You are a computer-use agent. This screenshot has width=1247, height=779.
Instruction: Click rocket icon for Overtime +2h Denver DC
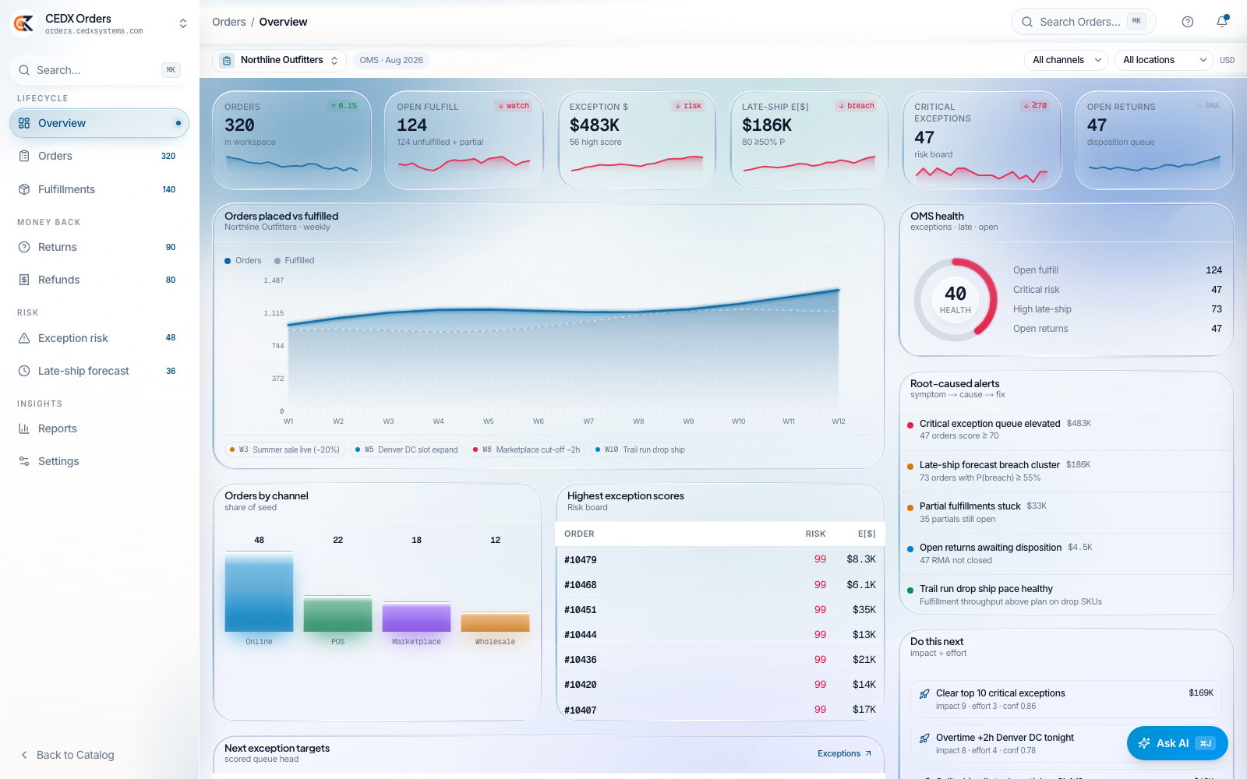(924, 738)
